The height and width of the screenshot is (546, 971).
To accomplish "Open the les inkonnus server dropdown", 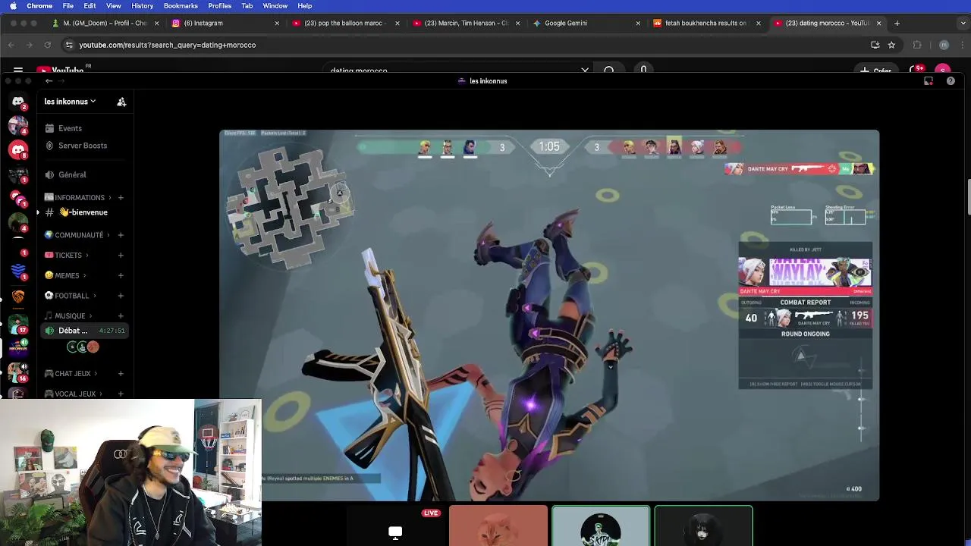I will tap(70, 102).
